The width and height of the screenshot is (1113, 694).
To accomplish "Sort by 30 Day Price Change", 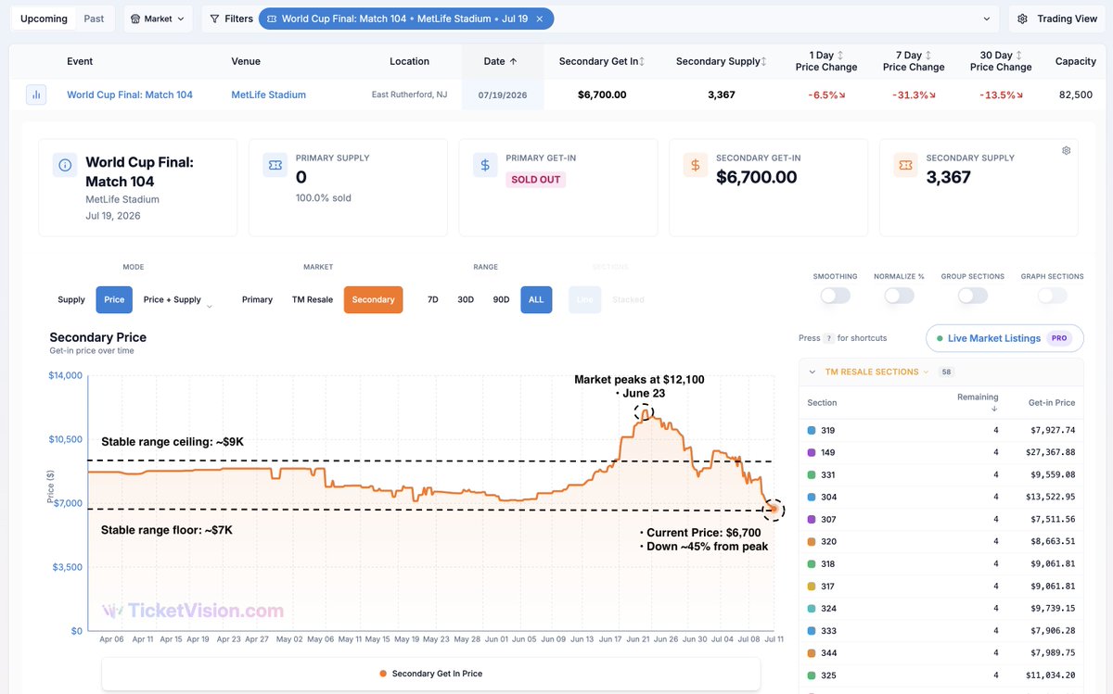I will pos(1019,56).
